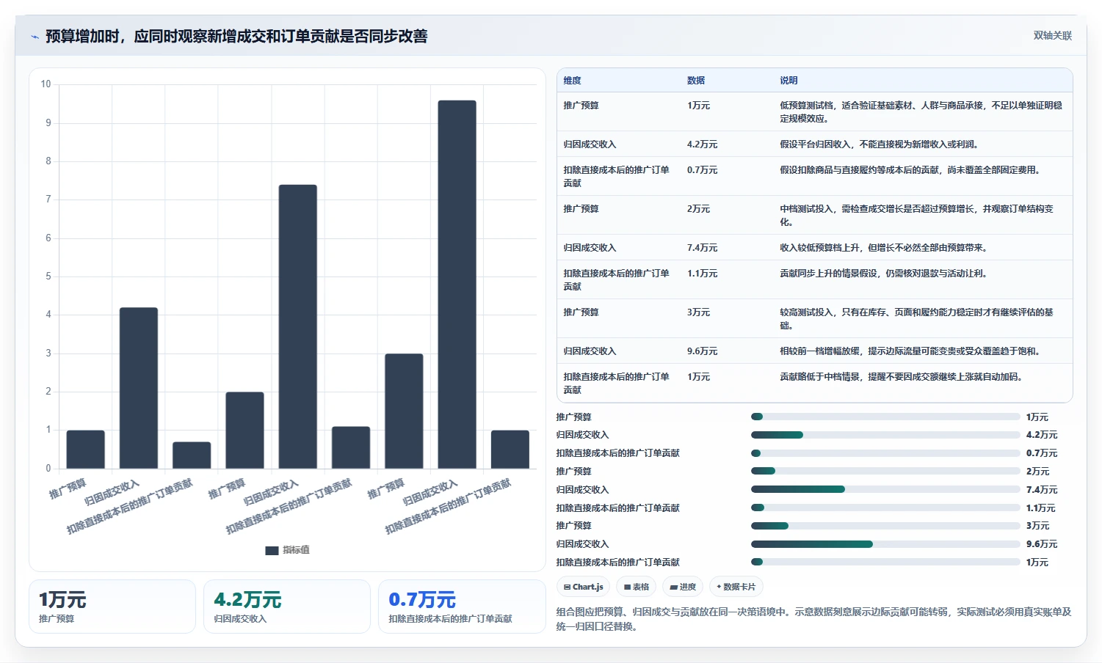Click the shortest 0.7 bar in the chart
The image size is (1102, 663).
pyautogui.click(x=192, y=455)
